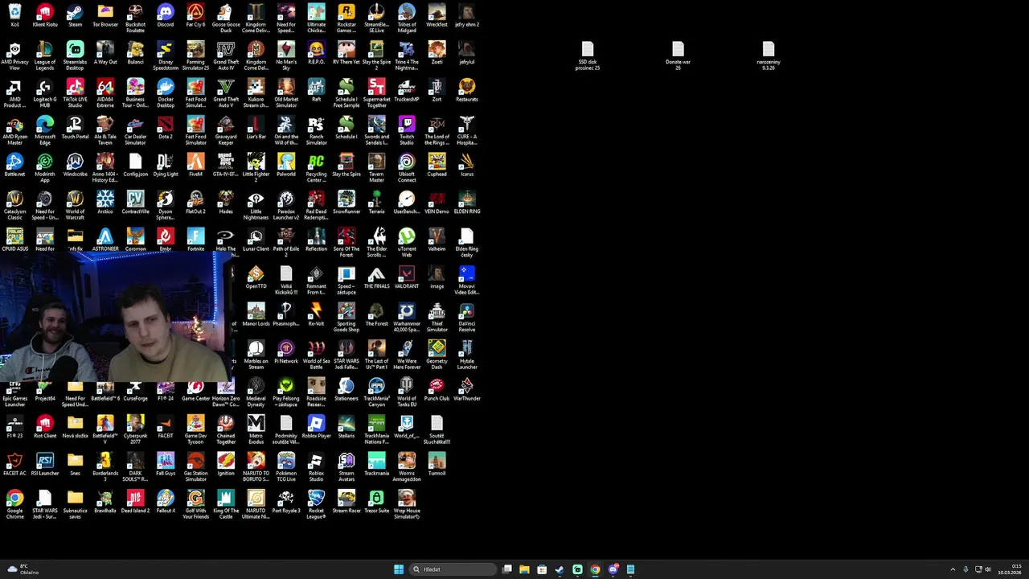Select the Streamlabs Desktop icon
1029x579 pixels.
pyautogui.click(x=75, y=55)
